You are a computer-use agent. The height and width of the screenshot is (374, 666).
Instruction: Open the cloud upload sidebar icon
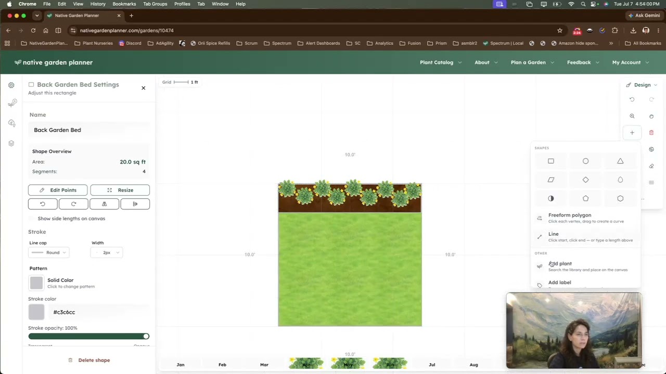tap(11, 123)
